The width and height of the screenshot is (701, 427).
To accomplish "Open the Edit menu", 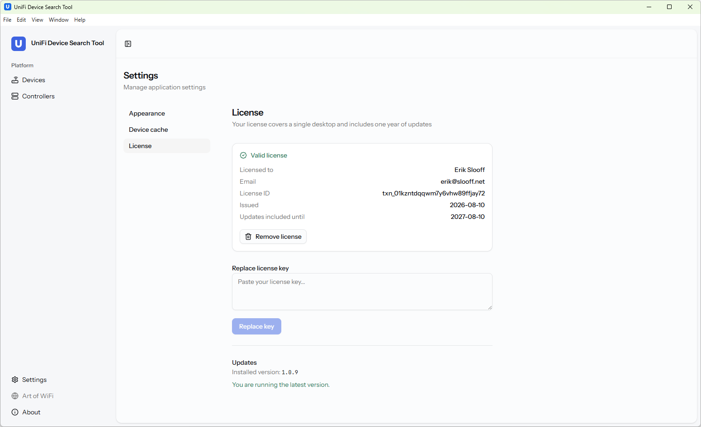I will 21,20.
